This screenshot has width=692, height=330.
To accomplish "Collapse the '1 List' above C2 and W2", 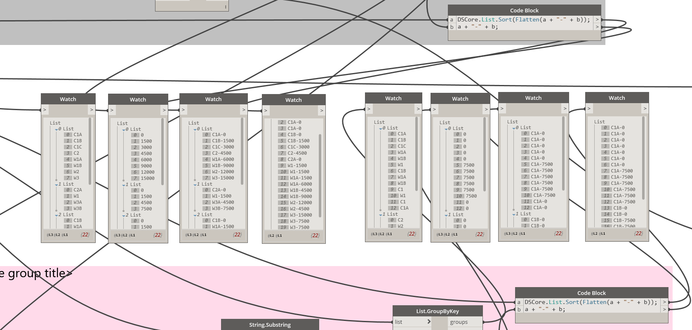I will 381,215.
